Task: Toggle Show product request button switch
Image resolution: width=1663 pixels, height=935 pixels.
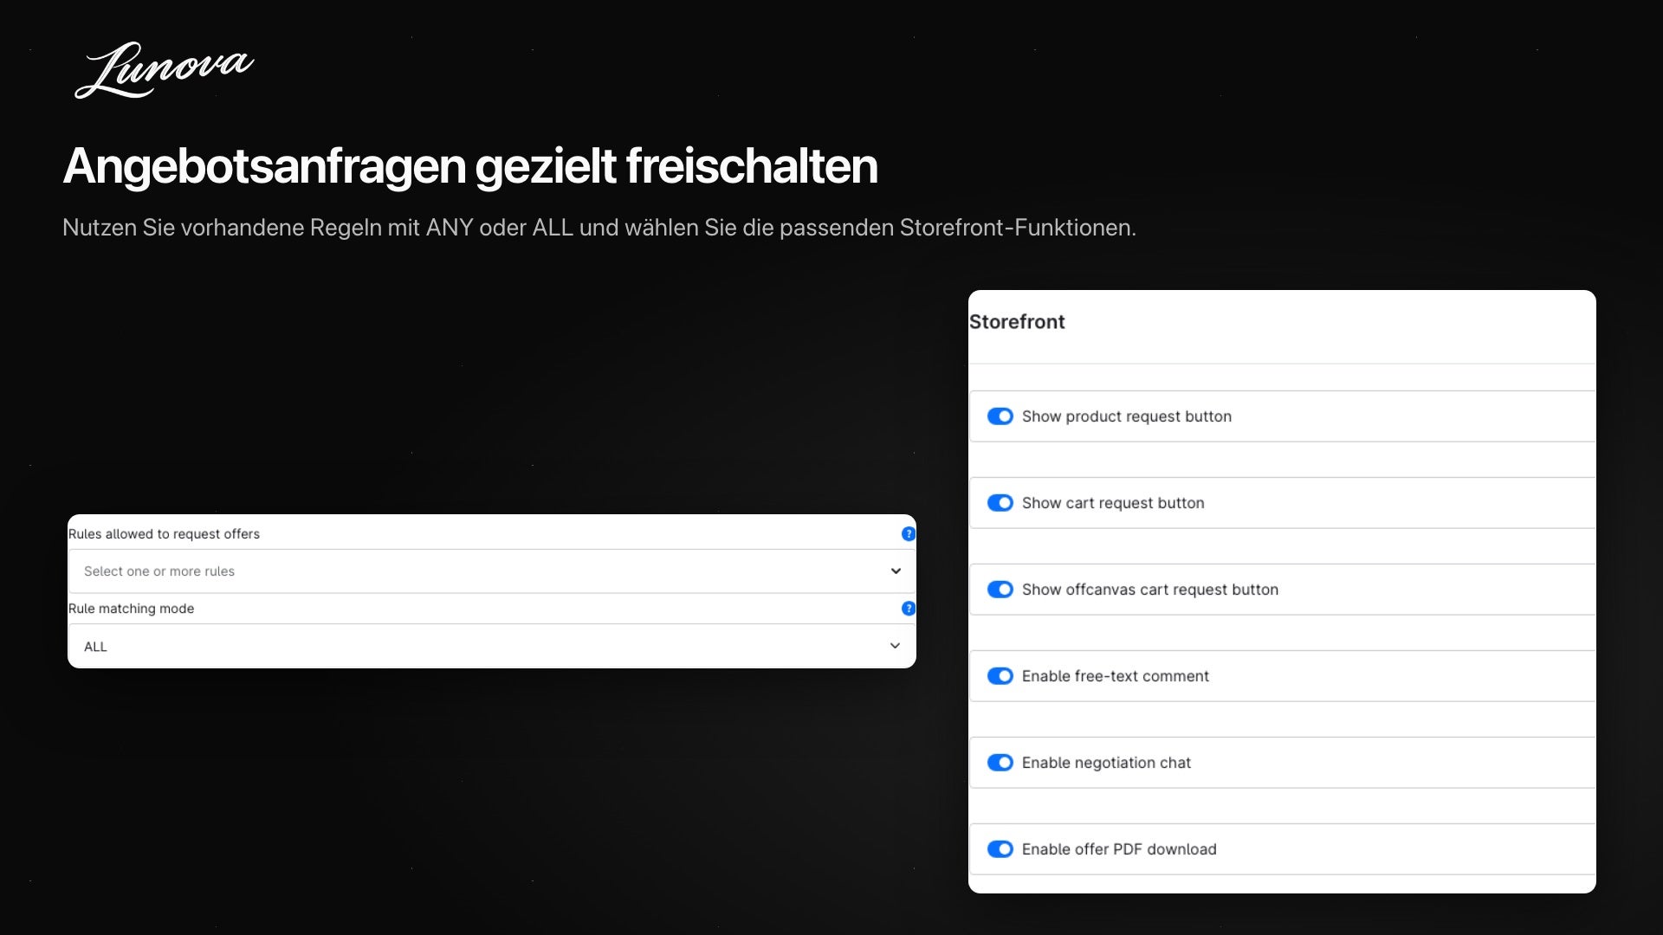Action: [1000, 416]
